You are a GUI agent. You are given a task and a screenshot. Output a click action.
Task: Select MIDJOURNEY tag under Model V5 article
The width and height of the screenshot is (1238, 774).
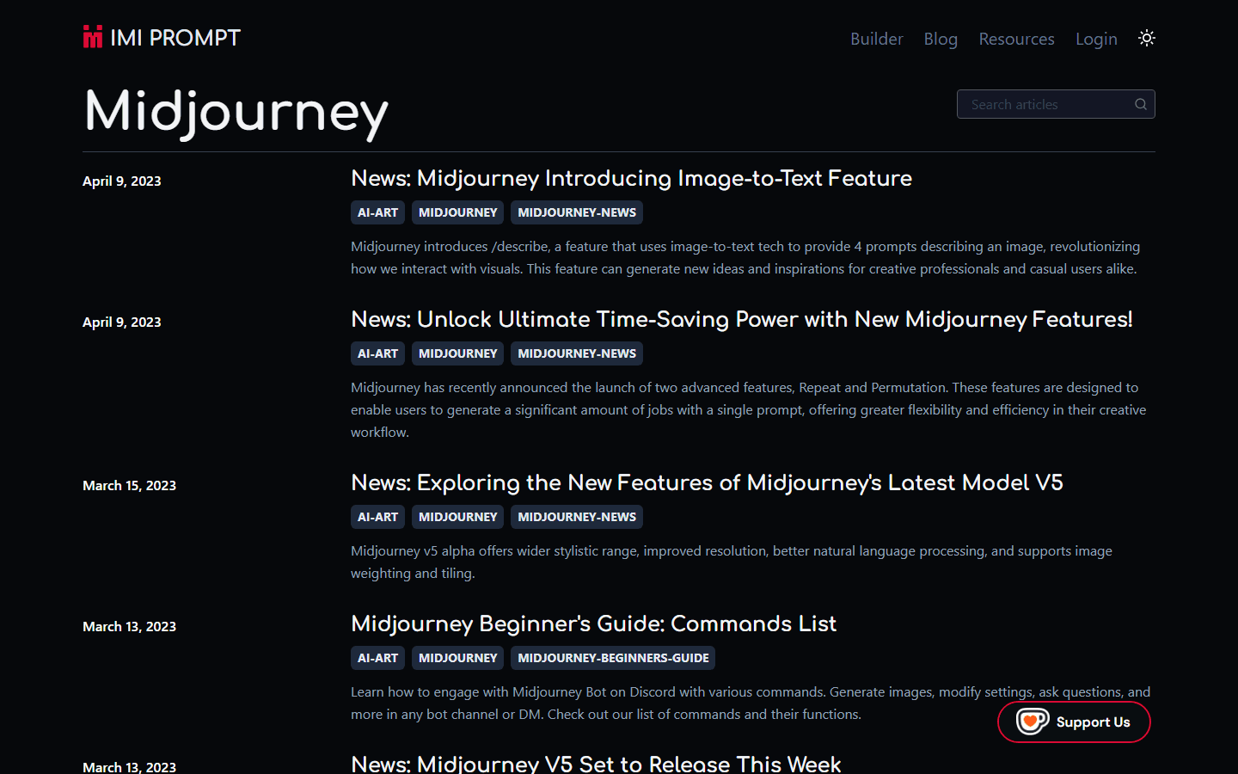coord(457,517)
